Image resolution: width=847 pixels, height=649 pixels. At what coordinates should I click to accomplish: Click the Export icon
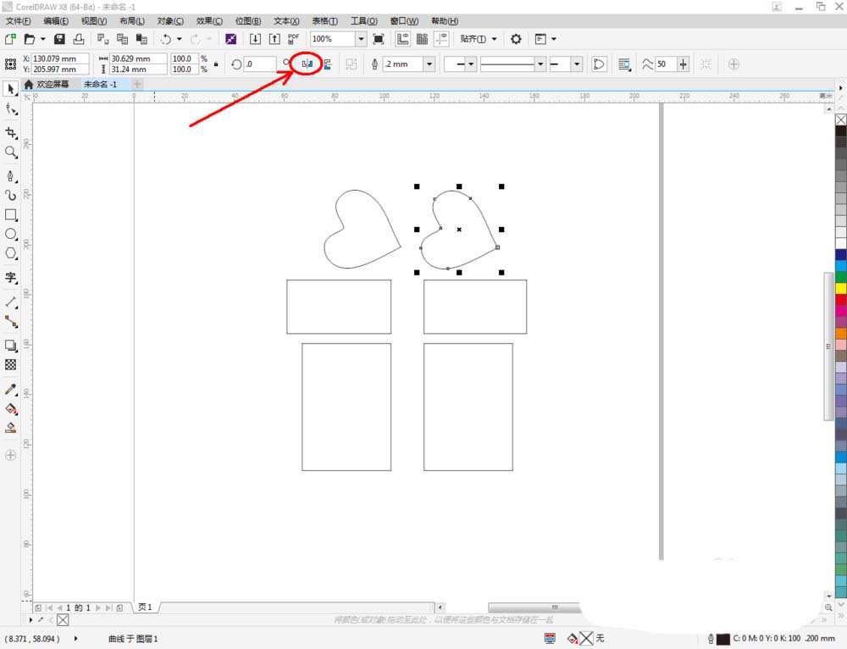[274, 39]
